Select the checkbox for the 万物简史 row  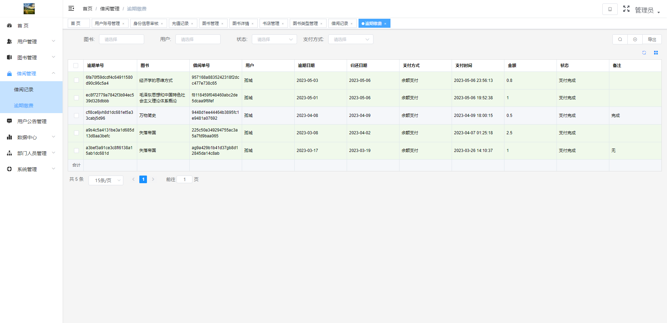click(x=76, y=116)
